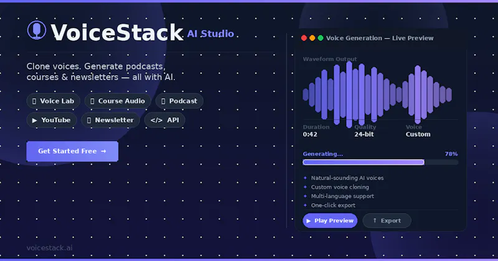Select the Podcast pill
Viewport: 498px width, 261px height.
[x=179, y=101]
